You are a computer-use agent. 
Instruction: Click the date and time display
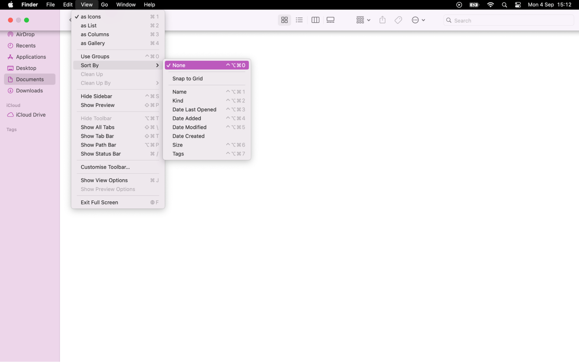[549, 5]
